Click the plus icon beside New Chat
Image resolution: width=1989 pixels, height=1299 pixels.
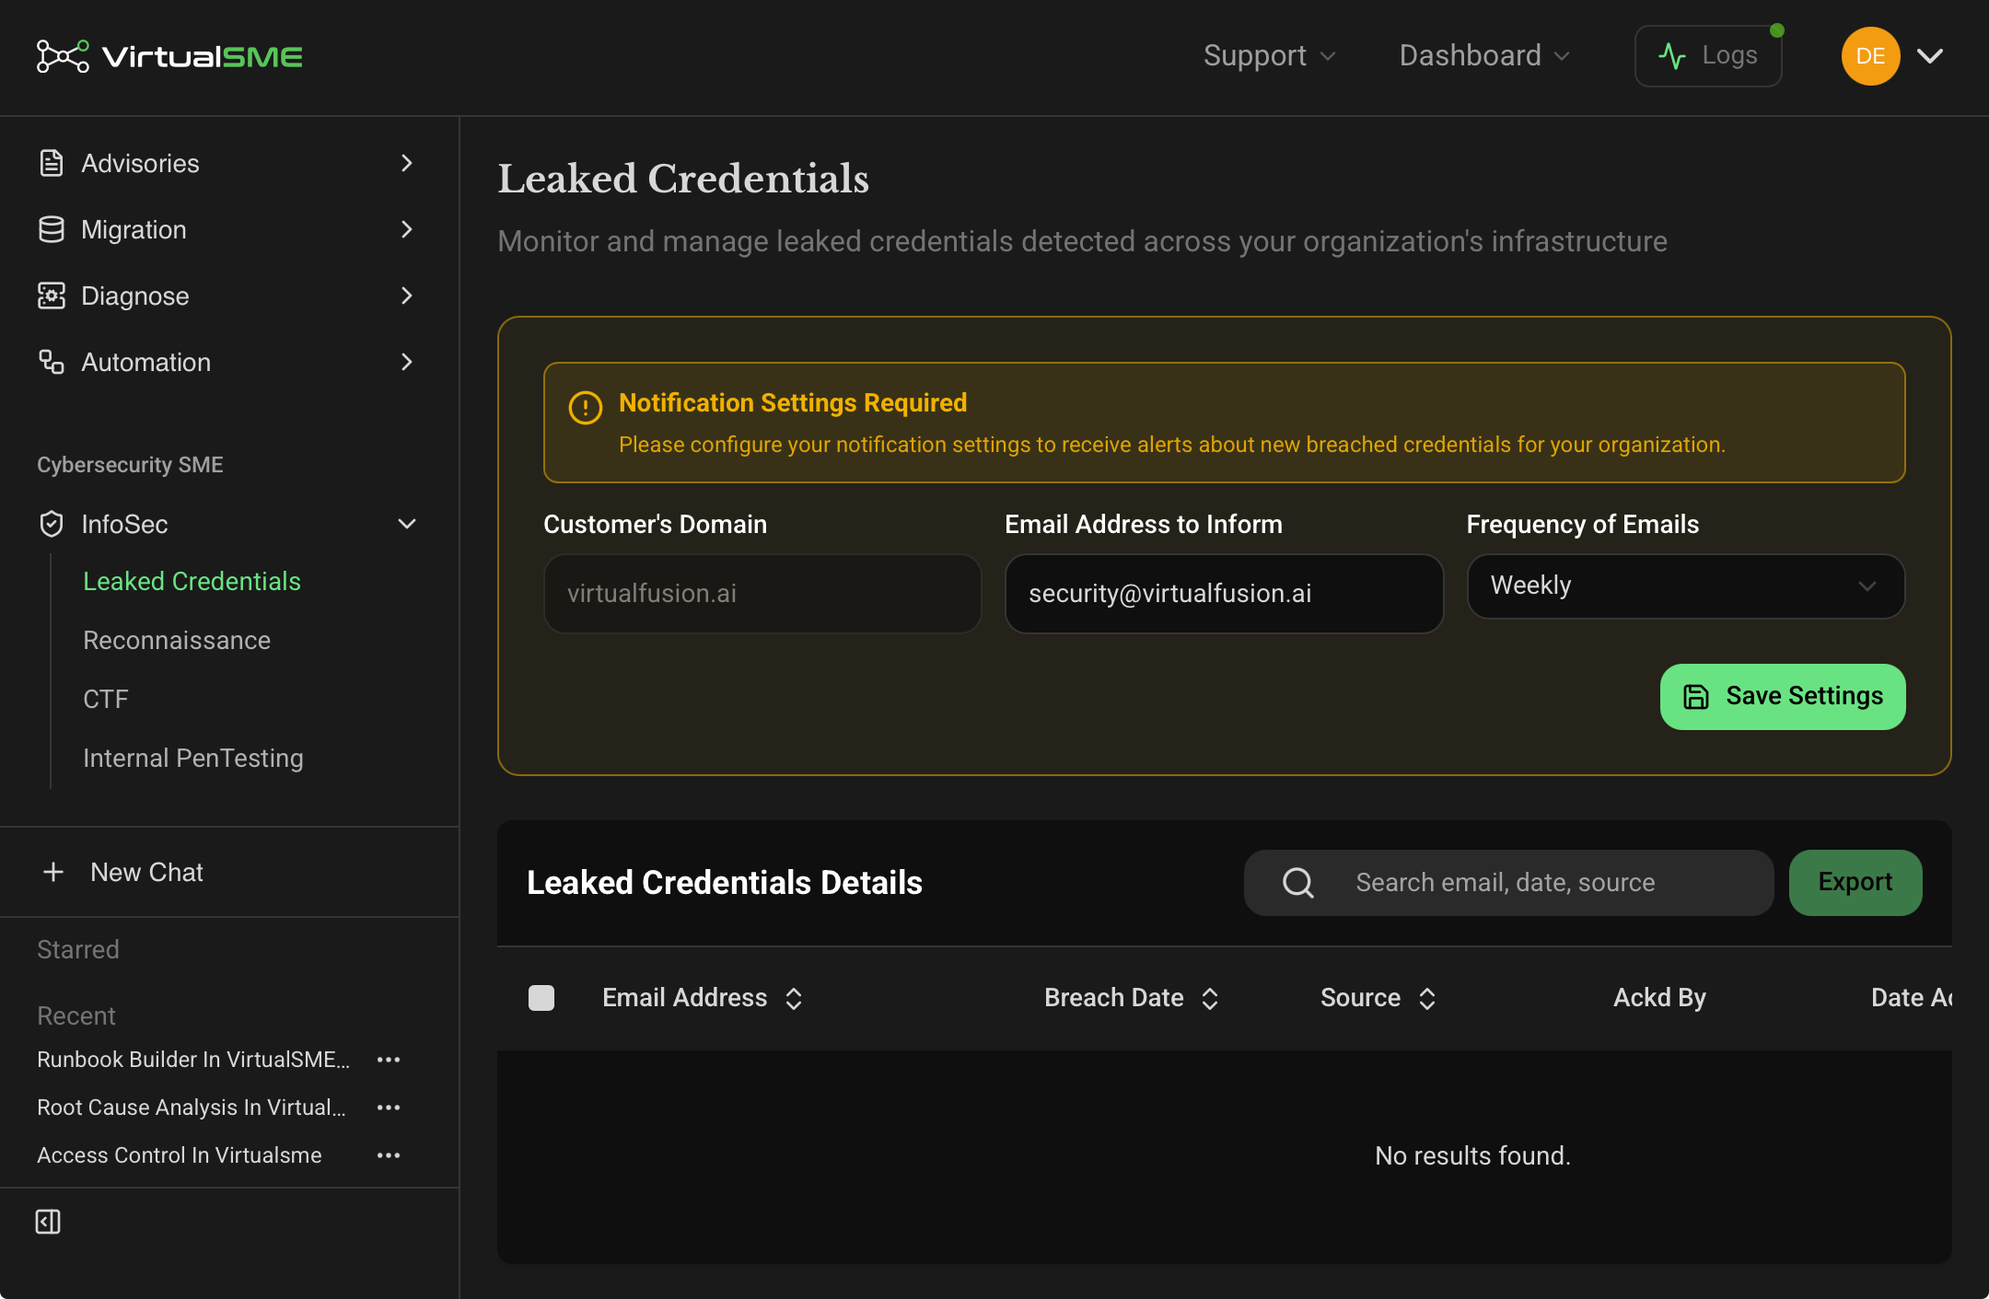pyautogui.click(x=53, y=872)
